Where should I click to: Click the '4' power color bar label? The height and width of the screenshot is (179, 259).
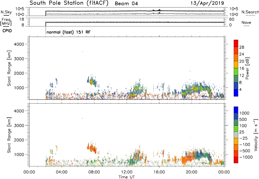tap(241, 89)
